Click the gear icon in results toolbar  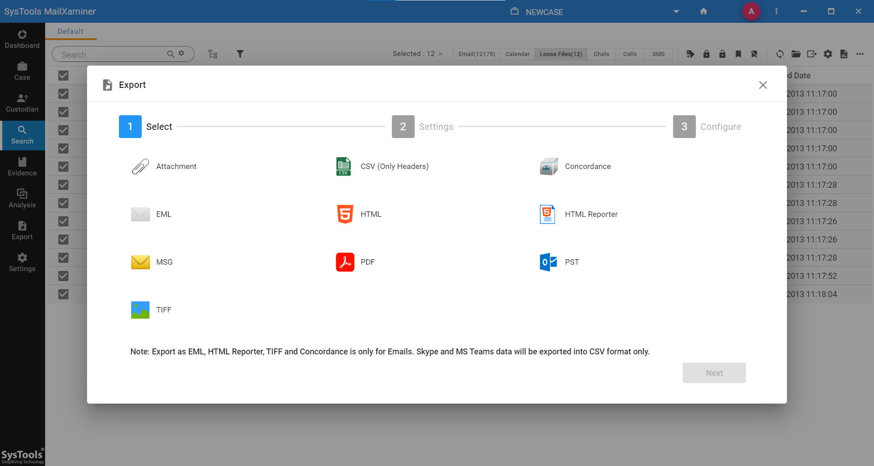(x=828, y=54)
